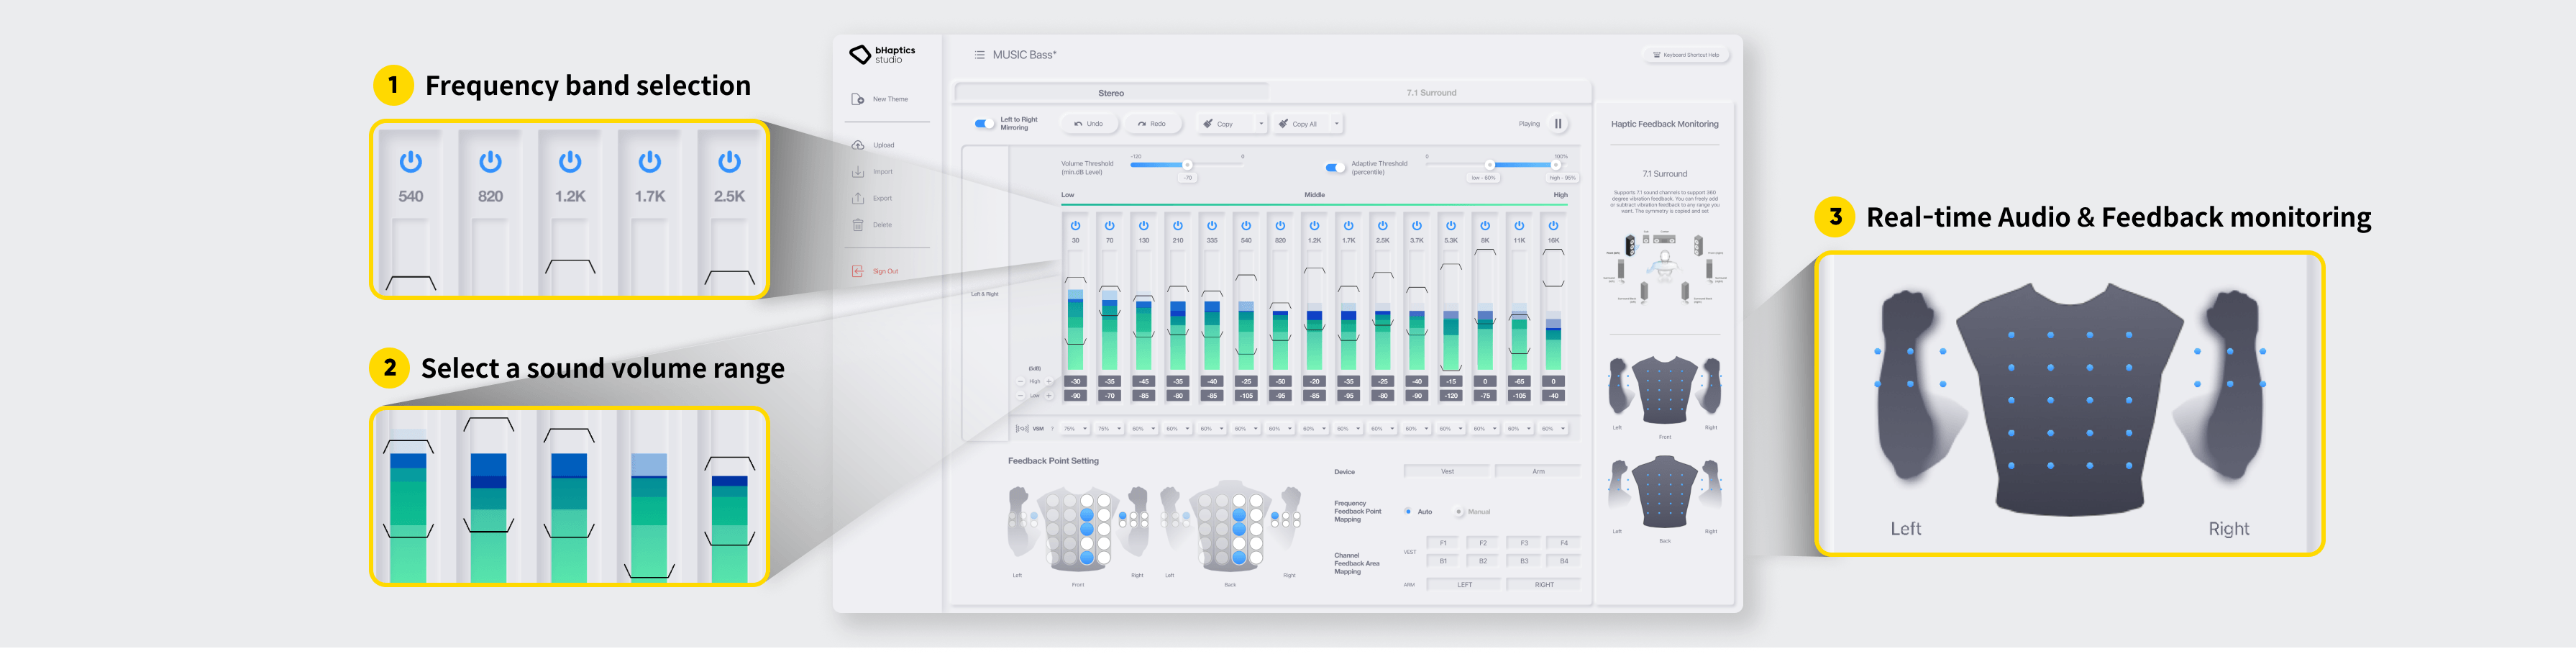Click the RIGHT arm channel button
This screenshot has height=654, width=2576.
1544,585
